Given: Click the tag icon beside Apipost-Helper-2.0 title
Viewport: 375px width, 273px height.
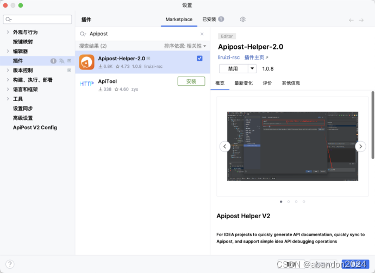Looking at the screenshot, I should click(148, 58).
